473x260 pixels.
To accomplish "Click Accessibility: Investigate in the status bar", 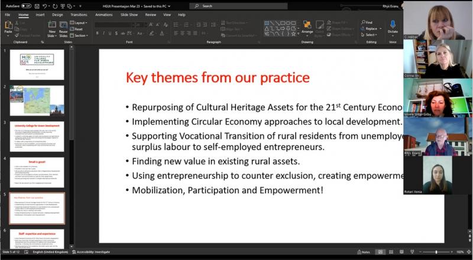I will 92,252.
